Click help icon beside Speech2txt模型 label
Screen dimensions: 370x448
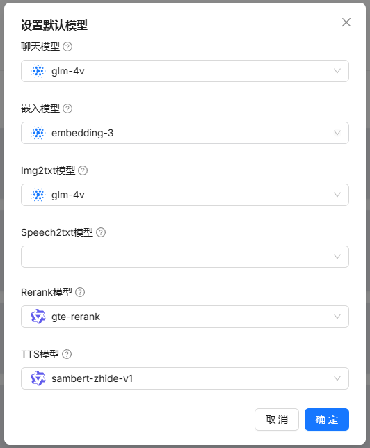coord(101,232)
